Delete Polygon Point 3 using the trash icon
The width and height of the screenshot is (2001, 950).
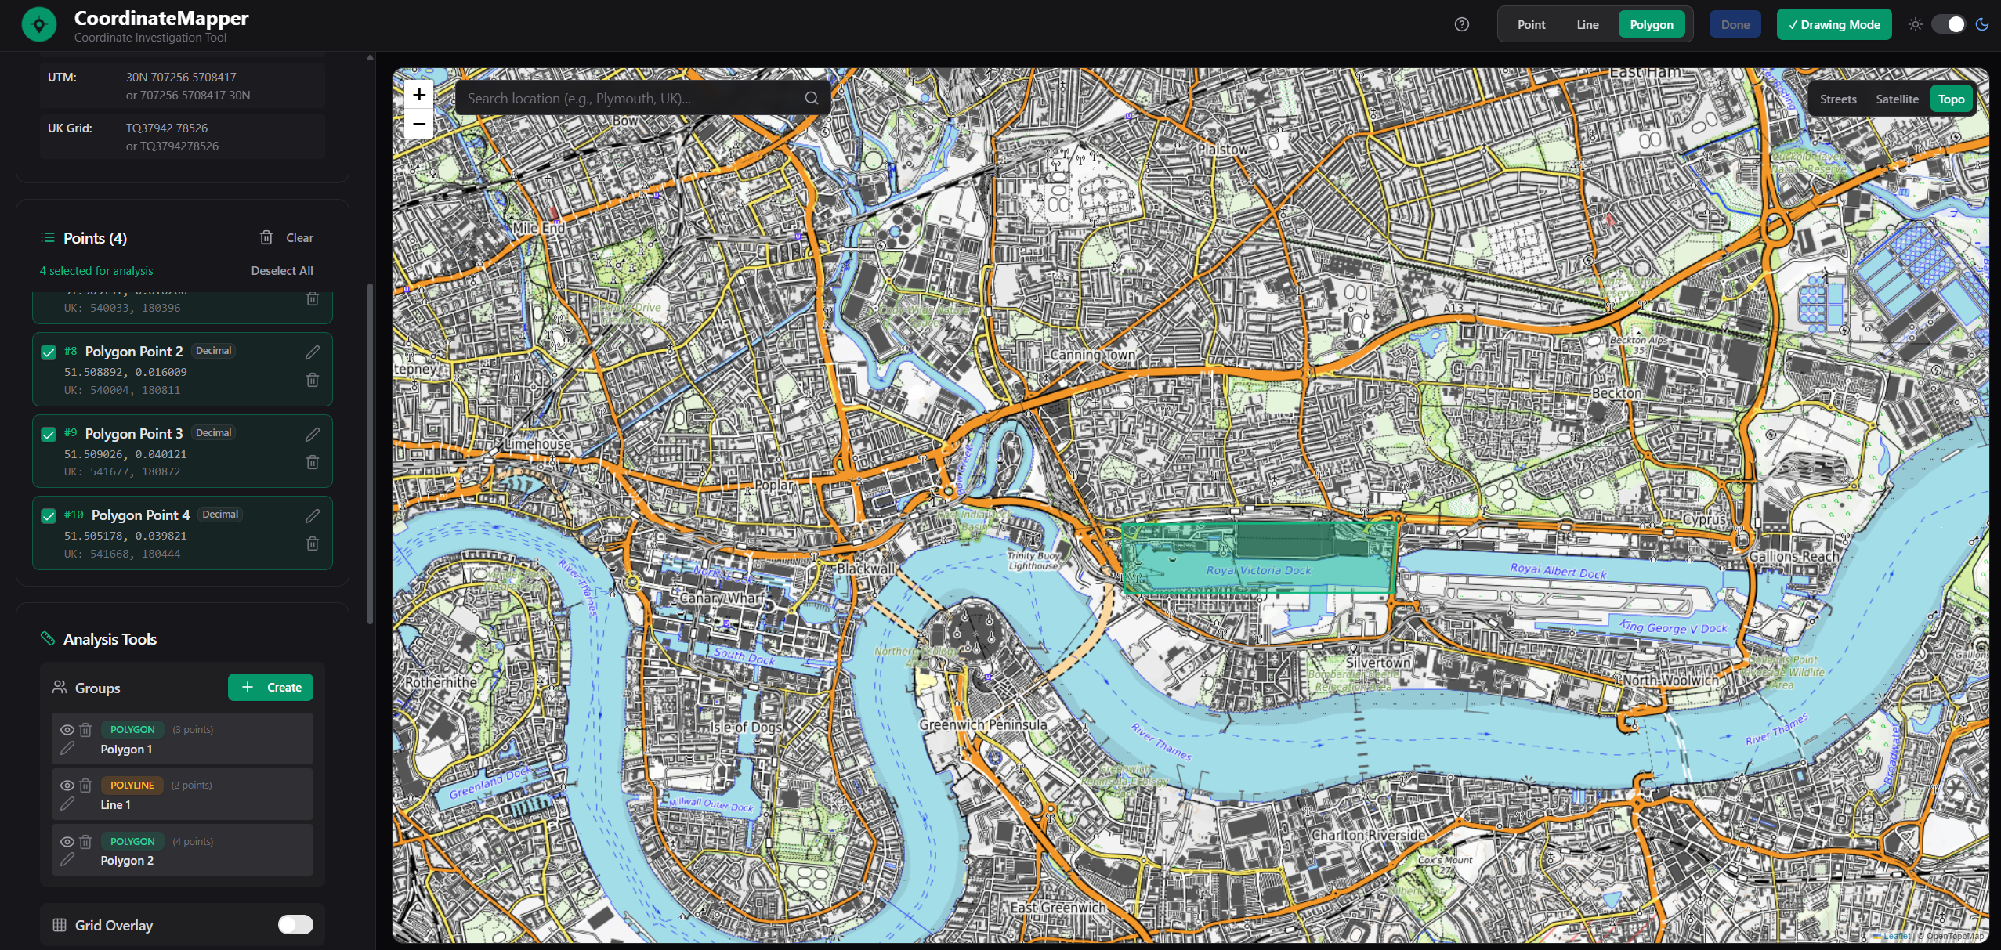coord(313,462)
